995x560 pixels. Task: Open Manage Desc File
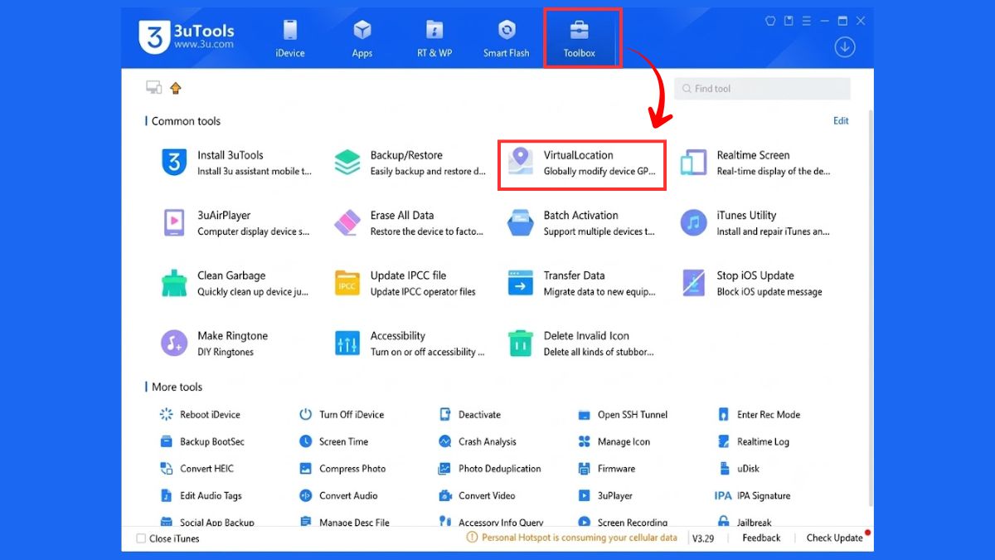(x=344, y=522)
